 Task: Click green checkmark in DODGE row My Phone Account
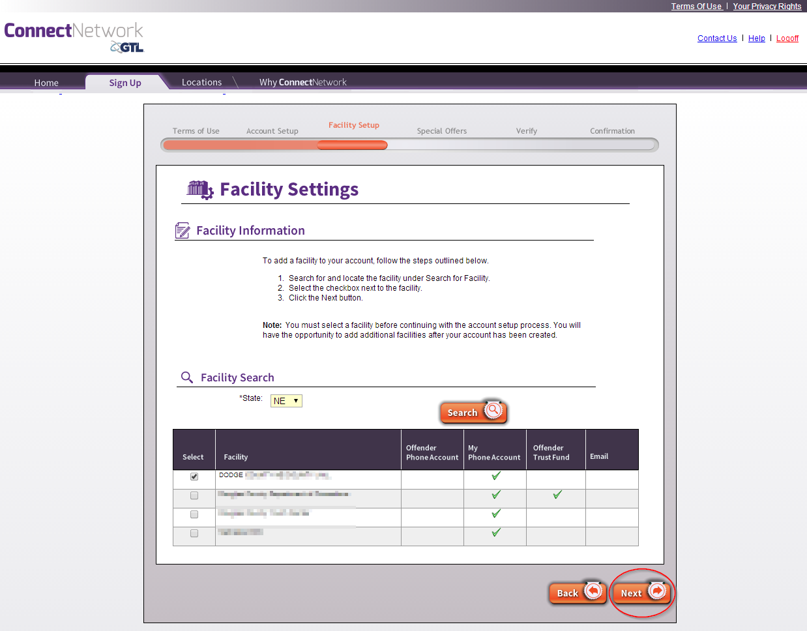coord(496,476)
